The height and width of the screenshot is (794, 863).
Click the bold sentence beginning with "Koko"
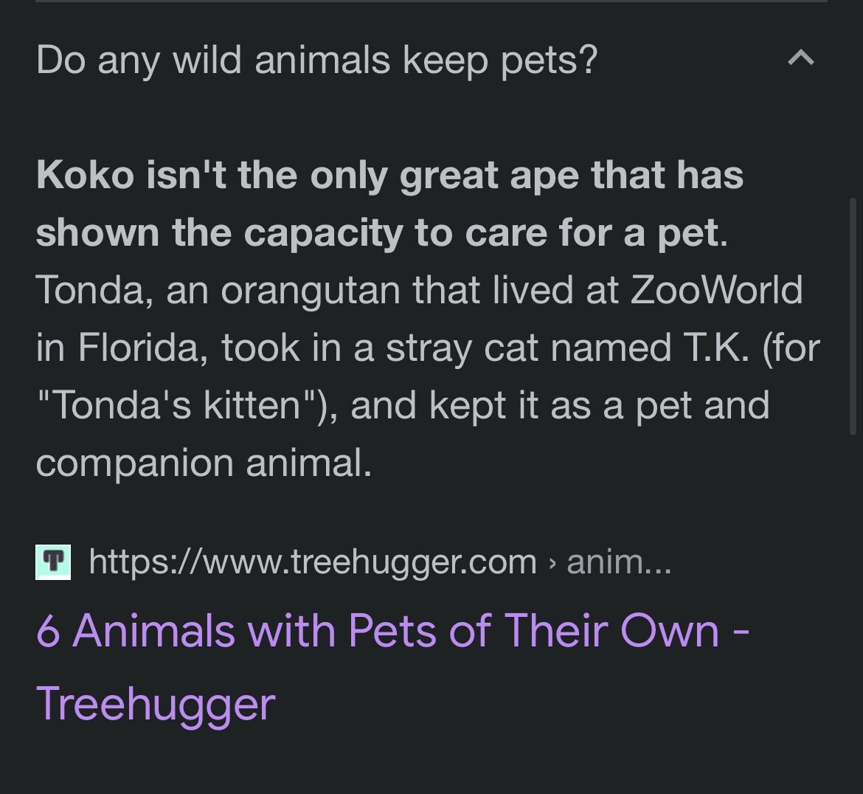389,204
